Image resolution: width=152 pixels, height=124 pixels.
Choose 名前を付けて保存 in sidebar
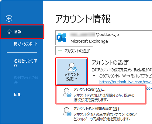(26, 63)
